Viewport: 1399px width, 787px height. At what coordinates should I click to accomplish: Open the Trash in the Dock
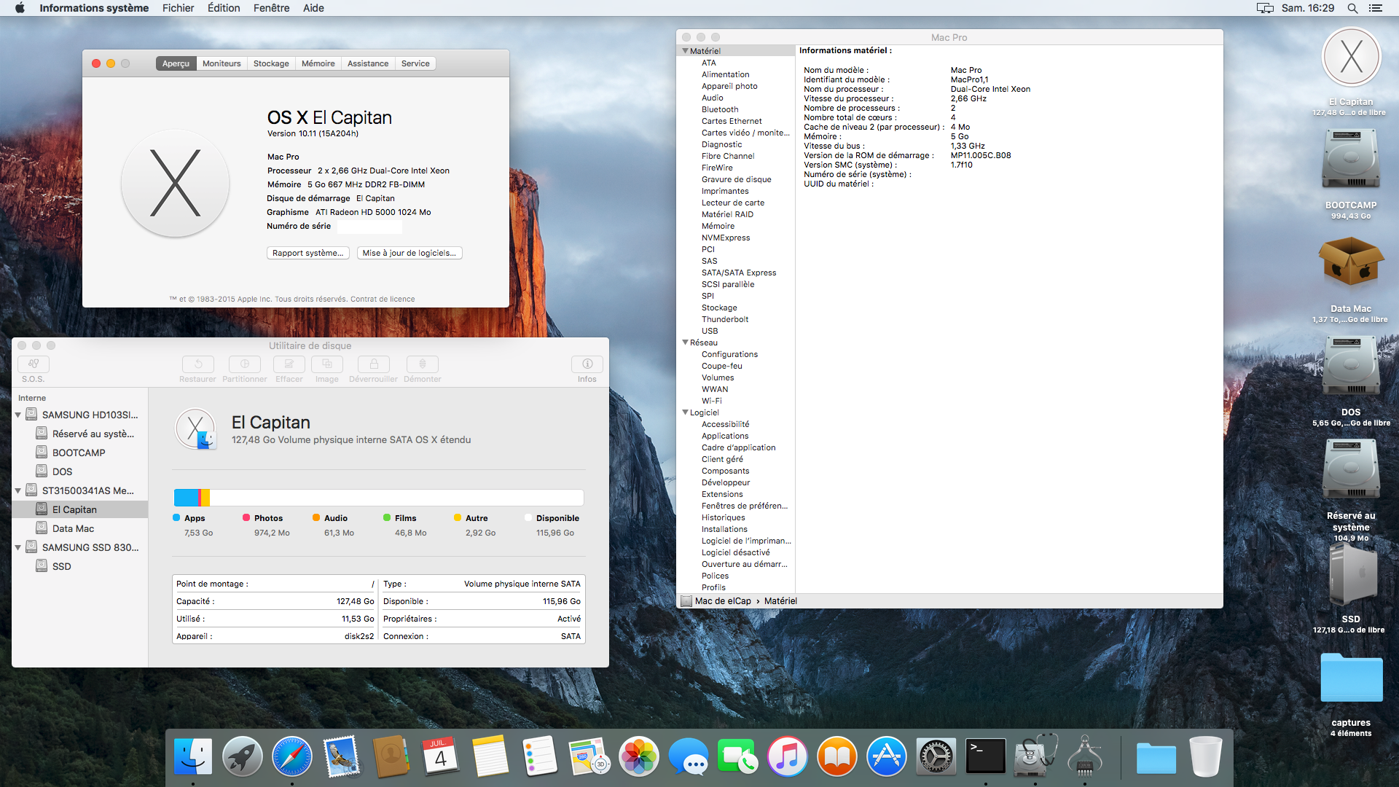tap(1206, 756)
